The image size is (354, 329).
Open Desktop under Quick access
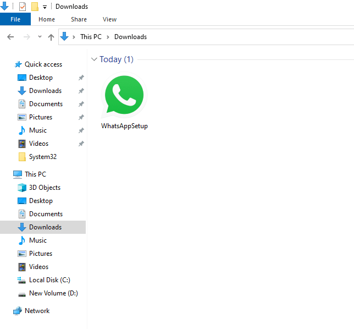(x=41, y=78)
